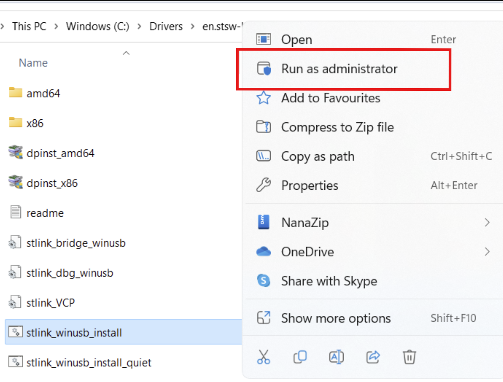Image resolution: width=503 pixels, height=382 pixels.
Task: Click the Copy icon in context menu
Action: click(300, 357)
